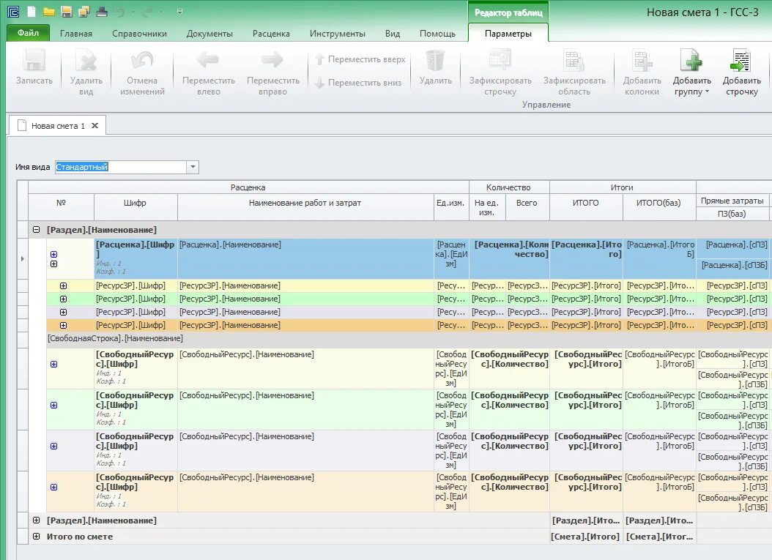Open the Имя вида dropdown arrow
Screen dimensions: 772x560
pyautogui.click(x=193, y=167)
